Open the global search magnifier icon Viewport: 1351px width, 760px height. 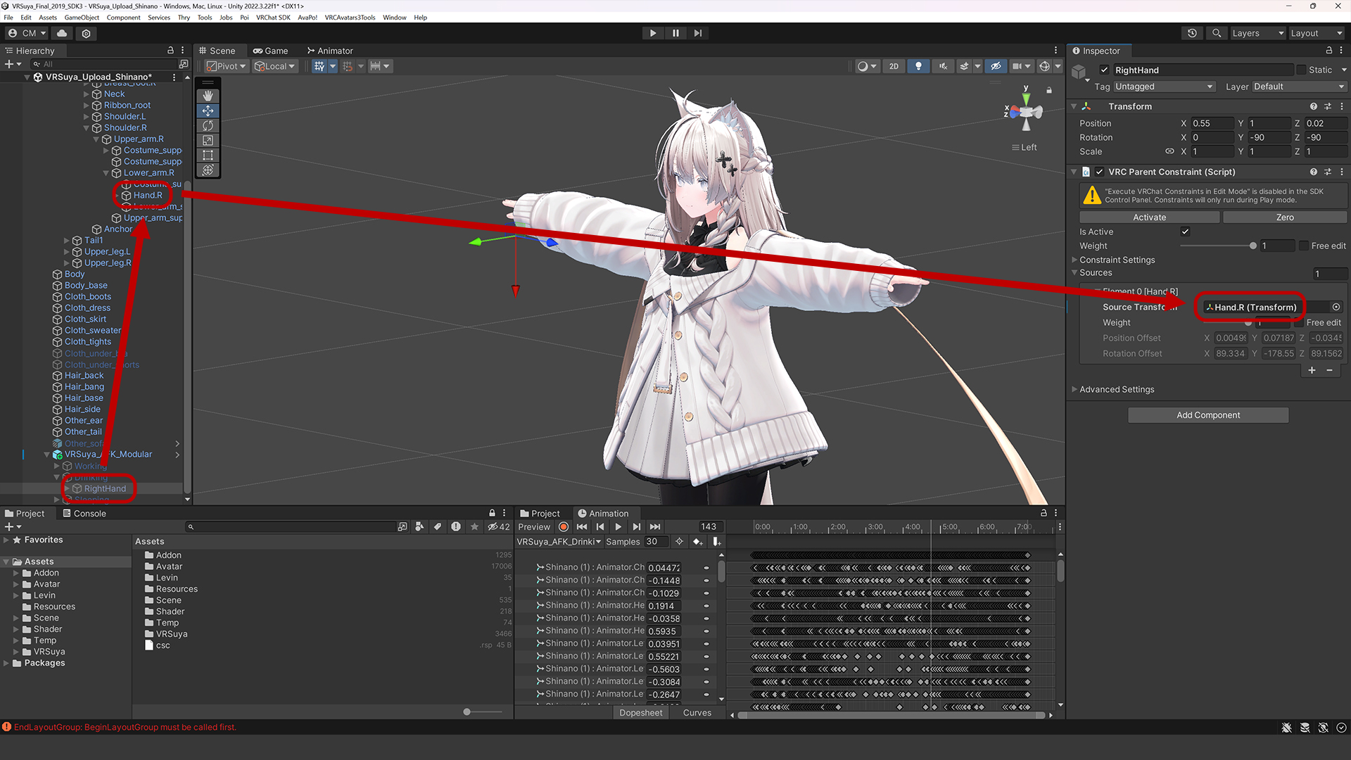(x=1216, y=33)
